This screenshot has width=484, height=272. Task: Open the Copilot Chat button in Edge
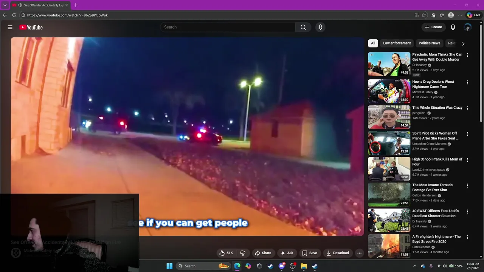pos(474,15)
